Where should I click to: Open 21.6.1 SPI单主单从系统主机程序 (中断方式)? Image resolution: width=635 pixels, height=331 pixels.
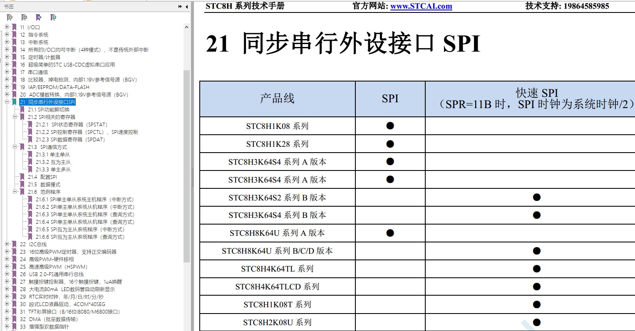click(x=85, y=200)
